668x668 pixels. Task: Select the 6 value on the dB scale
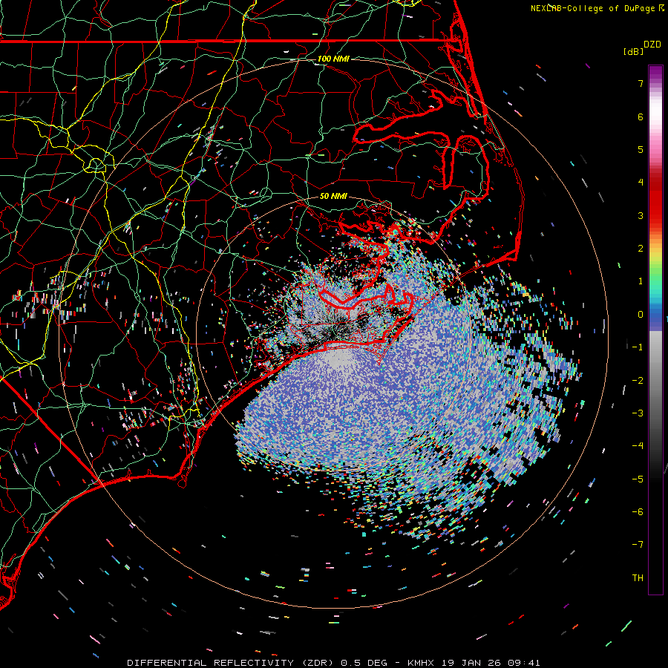pos(641,117)
